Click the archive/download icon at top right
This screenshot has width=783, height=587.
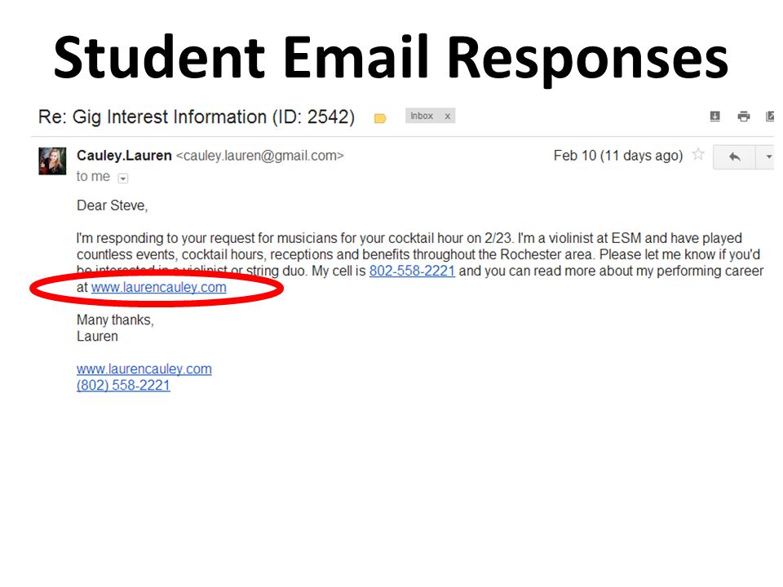click(x=715, y=117)
